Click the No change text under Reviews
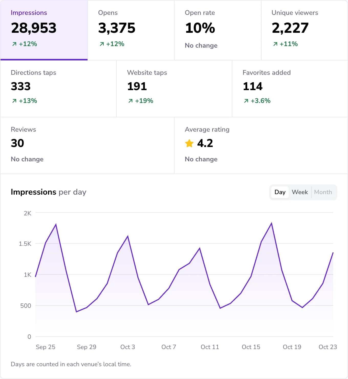The width and height of the screenshot is (348, 379). [27, 159]
